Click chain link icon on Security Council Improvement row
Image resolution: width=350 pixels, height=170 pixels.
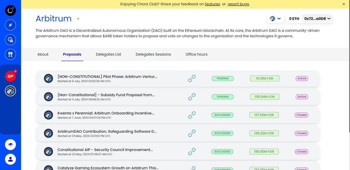coord(192,152)
